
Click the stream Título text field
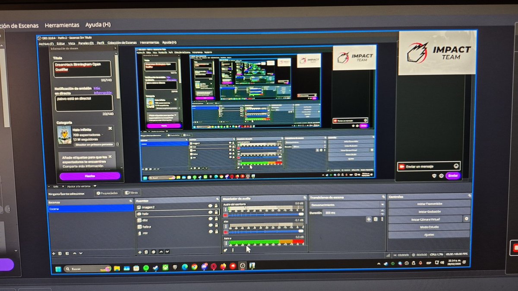point(83,69)
